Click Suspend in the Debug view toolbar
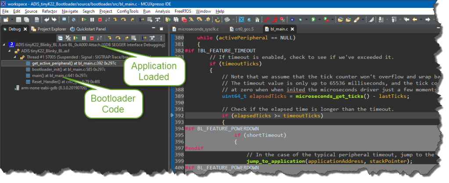This screenshot has width=449, height=183. [x=84, y=38]
